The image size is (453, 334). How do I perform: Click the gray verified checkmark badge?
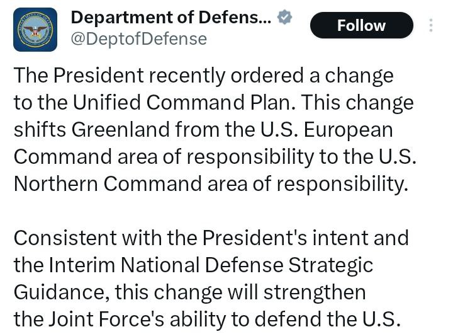click(x=284, y=17)
